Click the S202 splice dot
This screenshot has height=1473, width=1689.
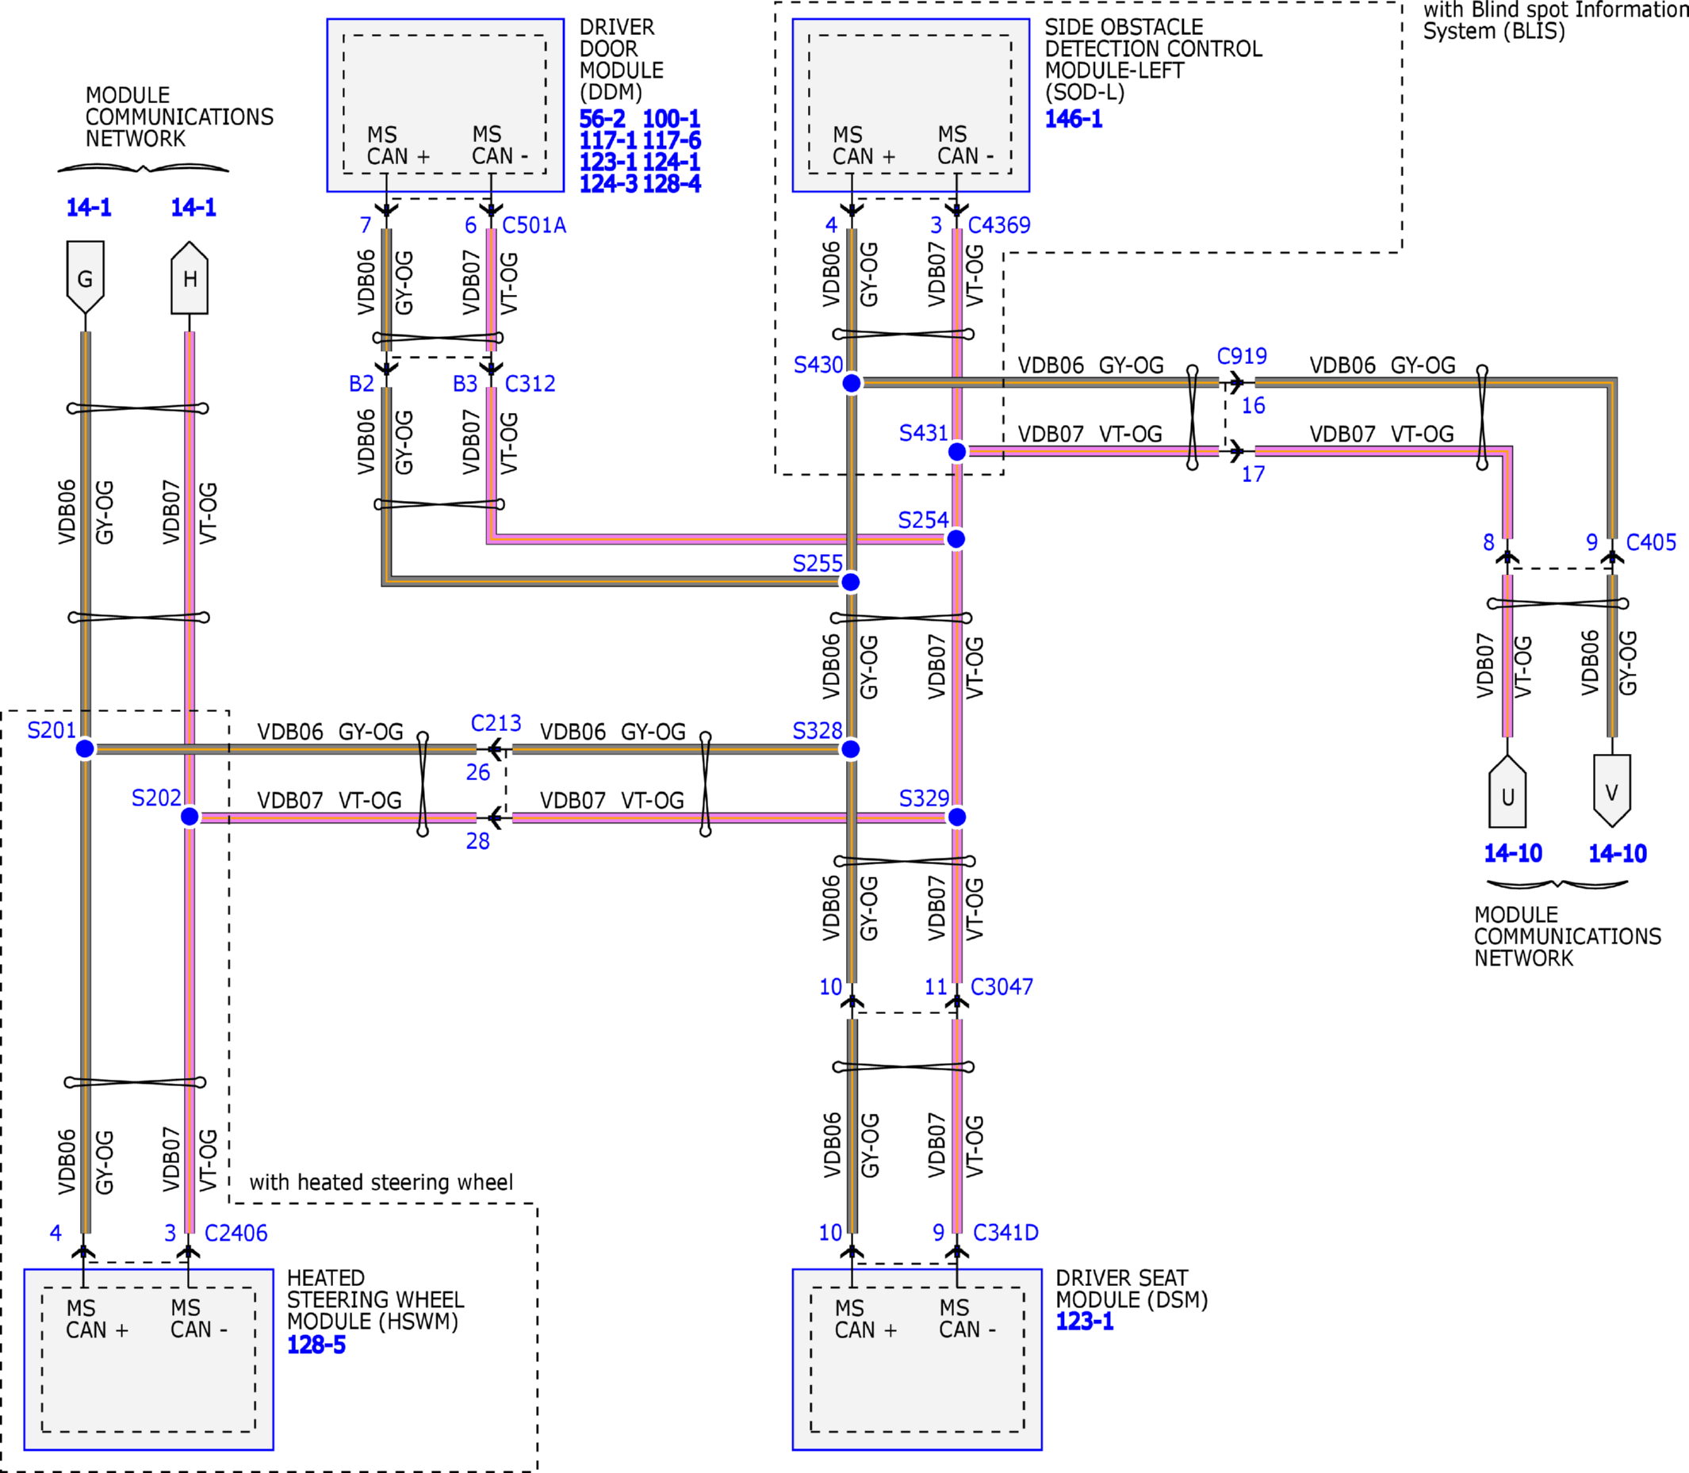click(190, 817)
